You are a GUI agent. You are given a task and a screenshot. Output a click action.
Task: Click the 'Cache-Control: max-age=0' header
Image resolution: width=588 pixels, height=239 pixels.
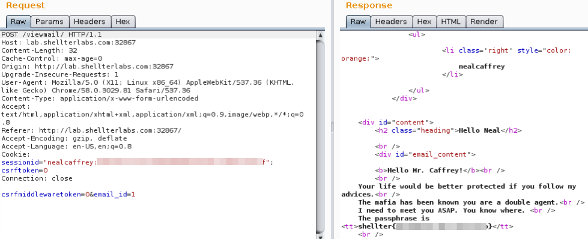point(52,58)
